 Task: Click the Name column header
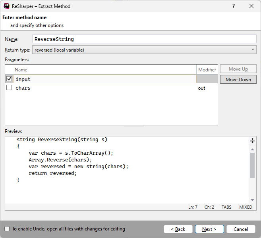pyautogui.click(x=105, y=70)
